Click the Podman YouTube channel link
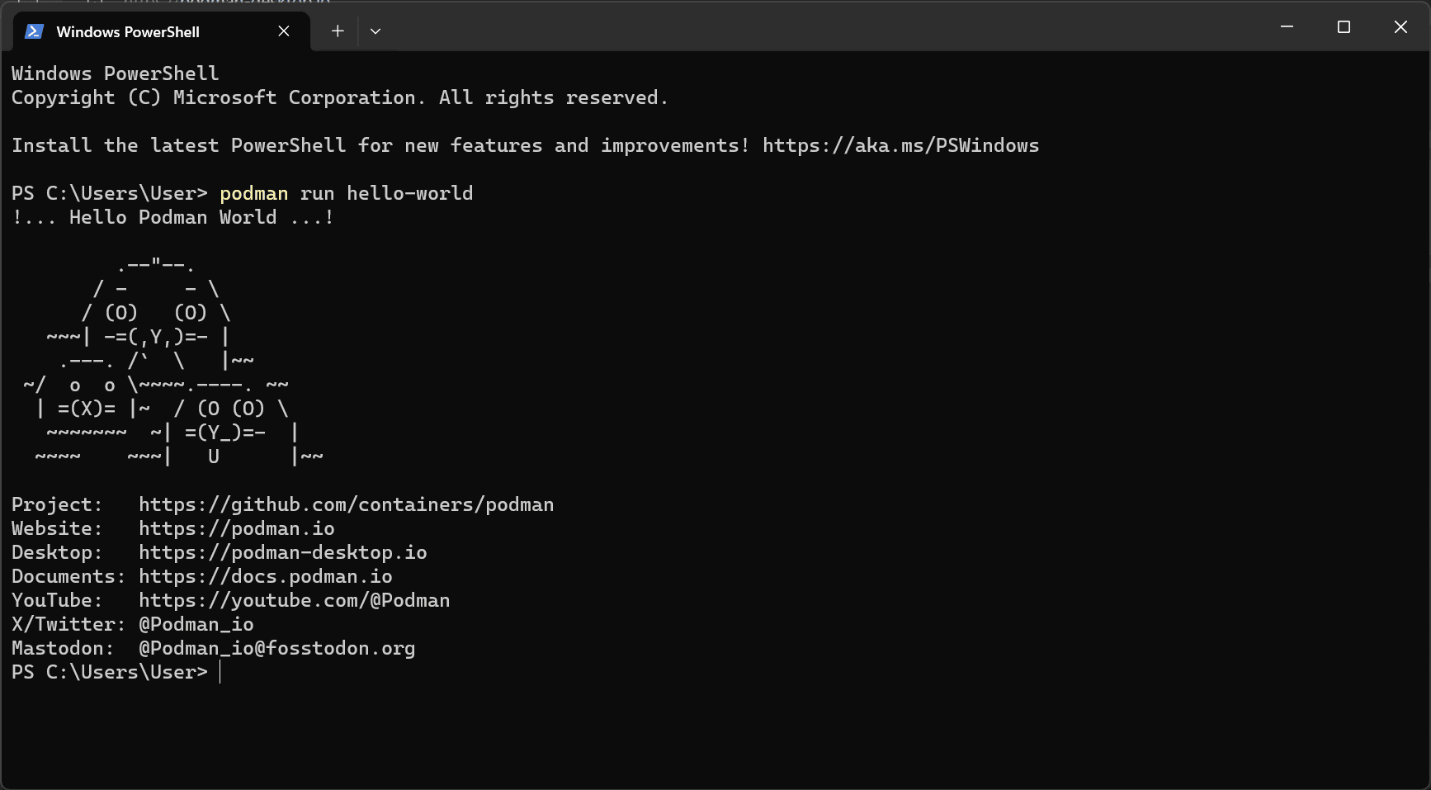This screenshot has height=790, width=1431. click(x=294, y=600)
